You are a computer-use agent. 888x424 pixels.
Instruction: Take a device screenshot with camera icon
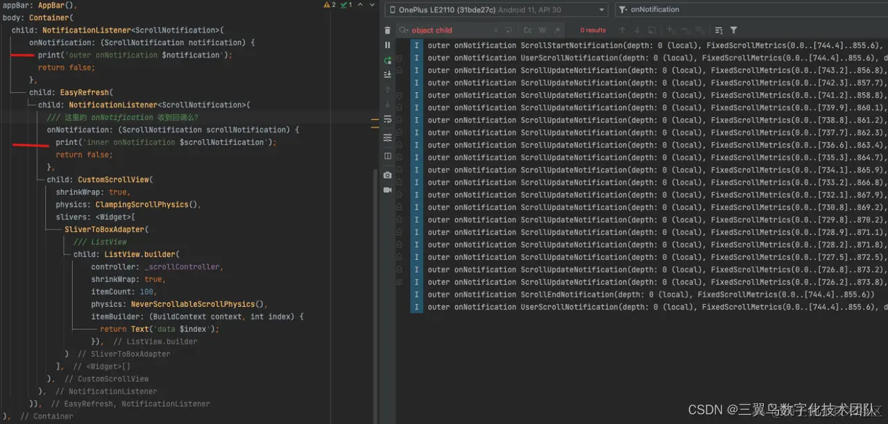387,175
